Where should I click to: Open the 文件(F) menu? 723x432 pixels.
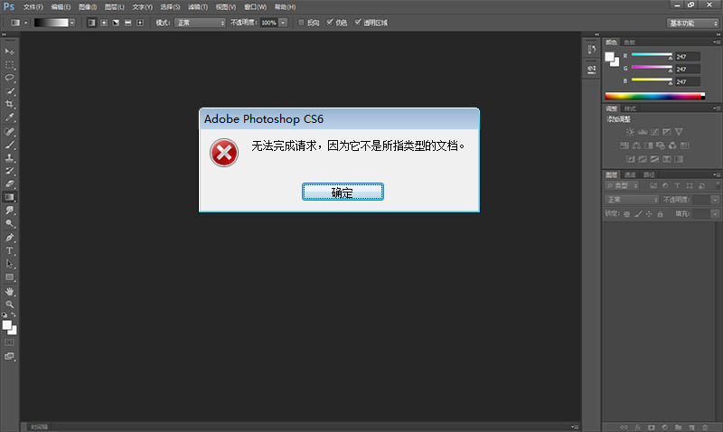click(33, 7)
